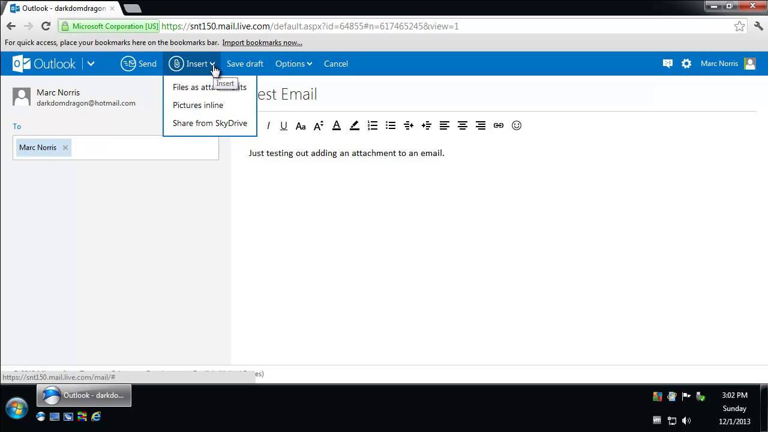
Task: Open the Action Center flag icon
Action: [x=686, y=396]
